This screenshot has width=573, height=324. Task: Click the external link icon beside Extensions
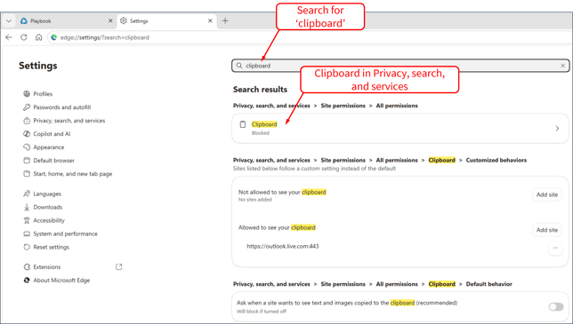[x=118, y=267]
